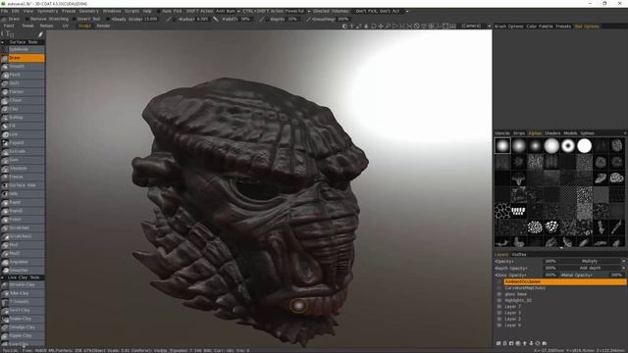Select the Mud2 tool

pos(23,253)
